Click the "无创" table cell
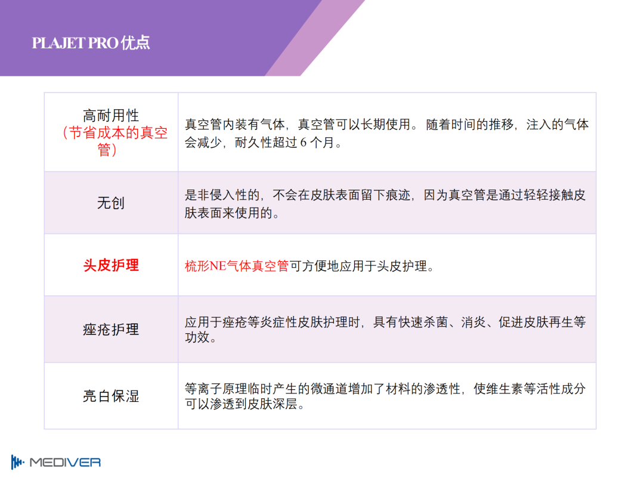Screen dimensions: 644x483 point(111,203)
